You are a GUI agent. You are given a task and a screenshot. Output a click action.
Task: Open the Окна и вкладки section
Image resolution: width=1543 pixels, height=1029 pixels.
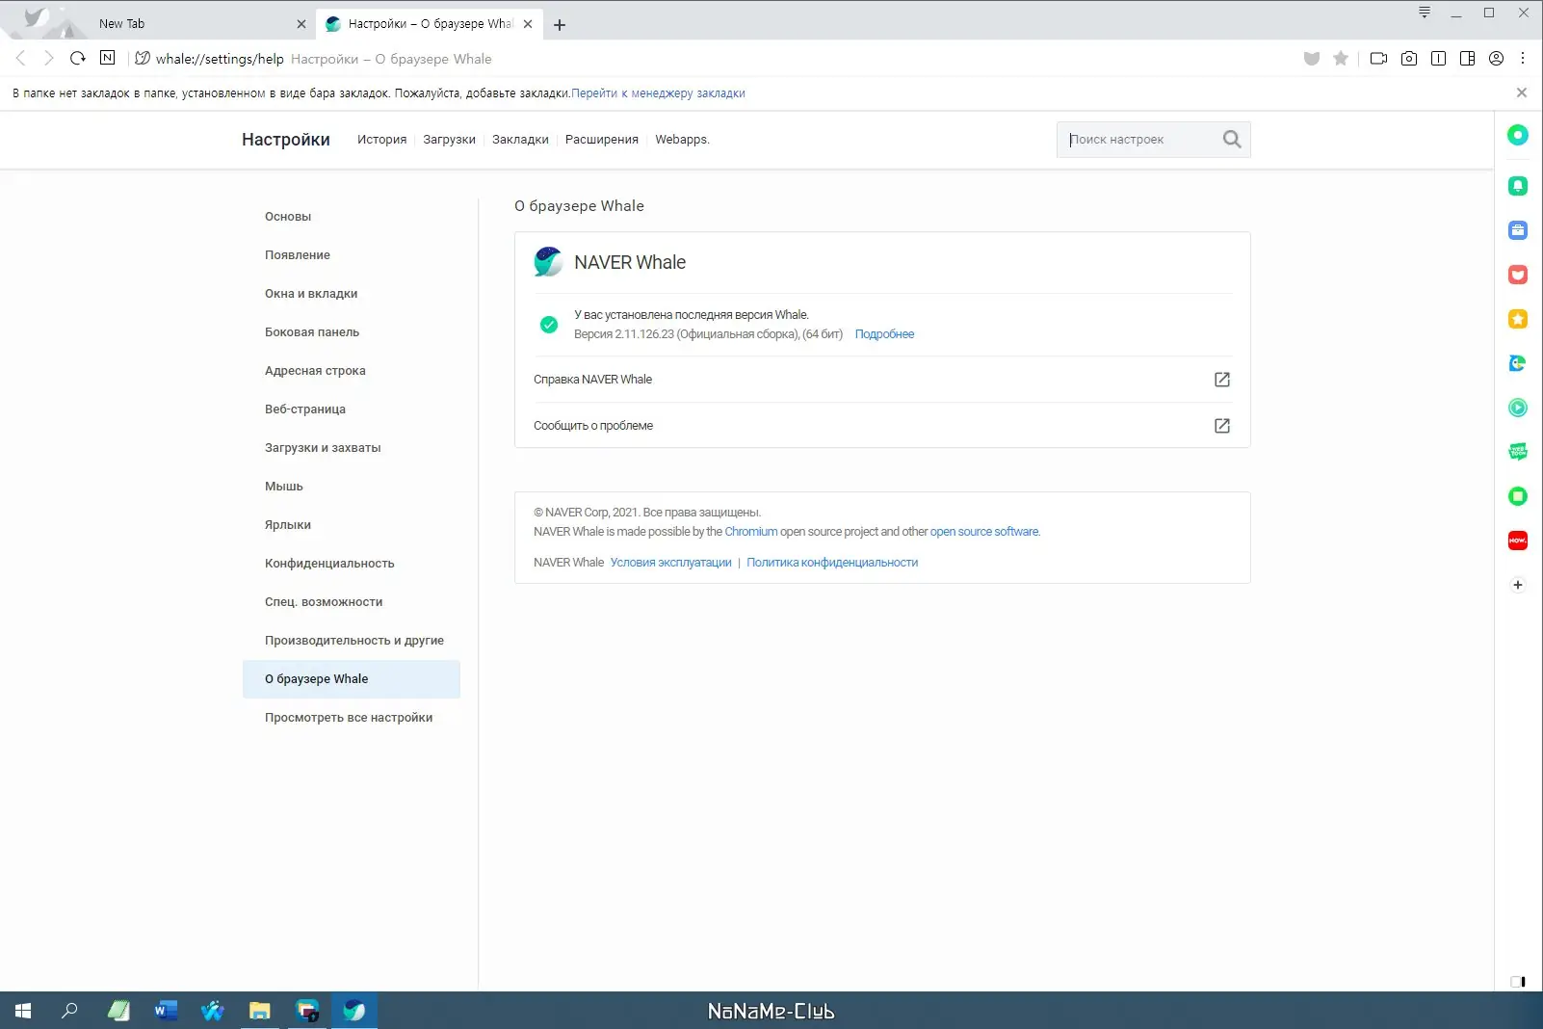352,294
